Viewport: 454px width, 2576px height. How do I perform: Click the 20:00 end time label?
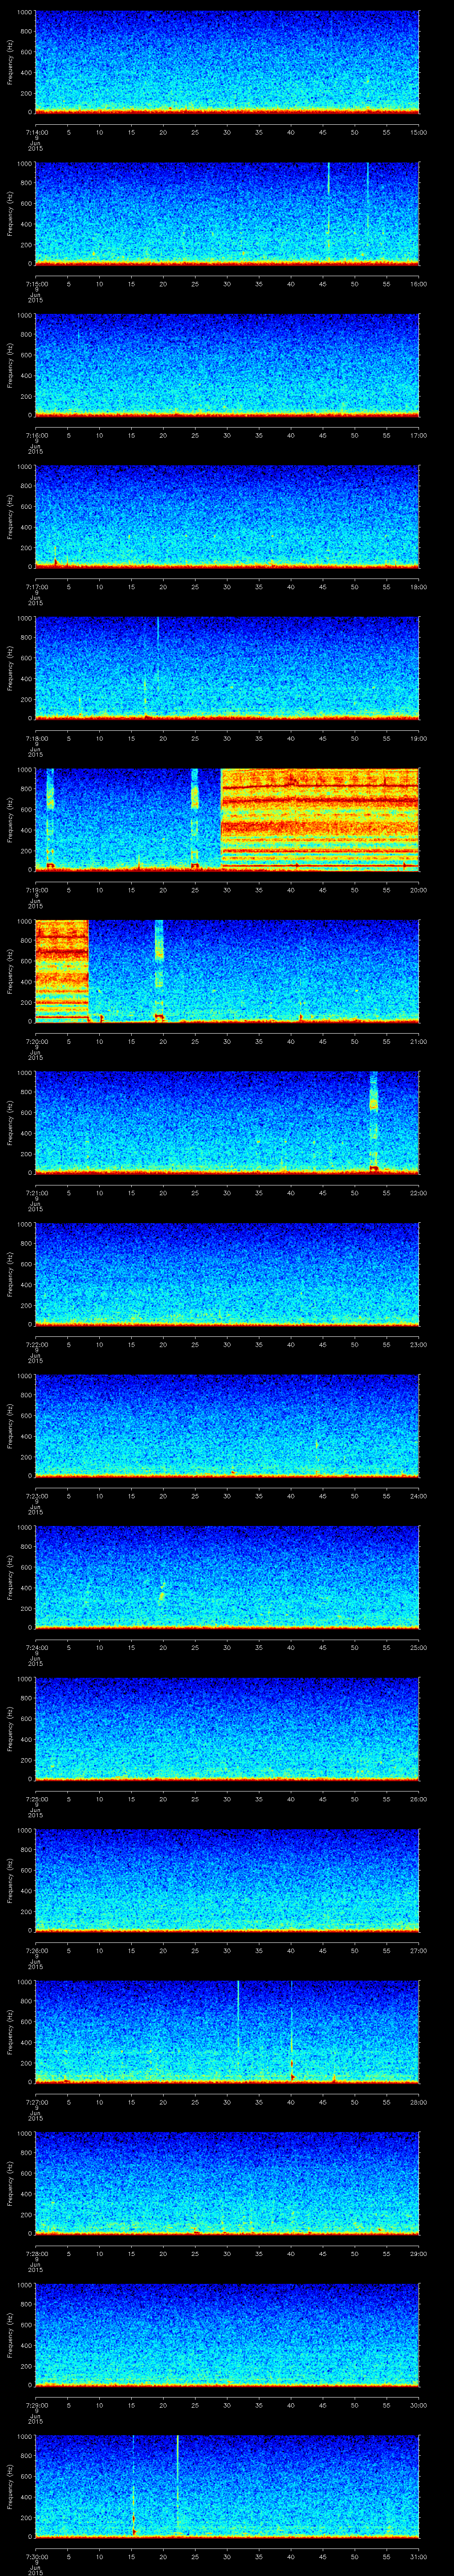tap(419, 890)
